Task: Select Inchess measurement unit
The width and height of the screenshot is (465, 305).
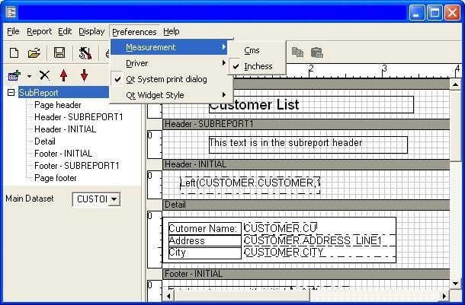Action: tap(258, 66)
